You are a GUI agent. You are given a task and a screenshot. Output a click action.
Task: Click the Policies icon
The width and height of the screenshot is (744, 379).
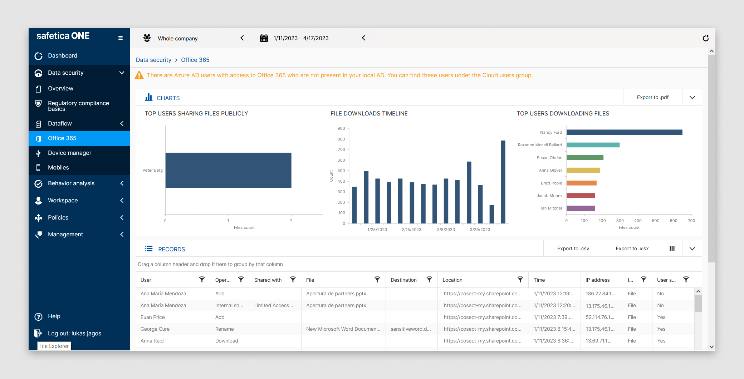click(38, 218)
